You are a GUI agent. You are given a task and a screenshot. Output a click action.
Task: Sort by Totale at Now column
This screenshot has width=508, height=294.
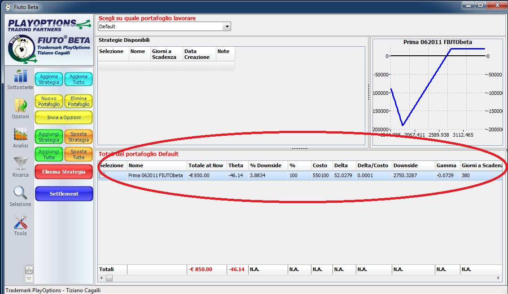click(206, 165)
